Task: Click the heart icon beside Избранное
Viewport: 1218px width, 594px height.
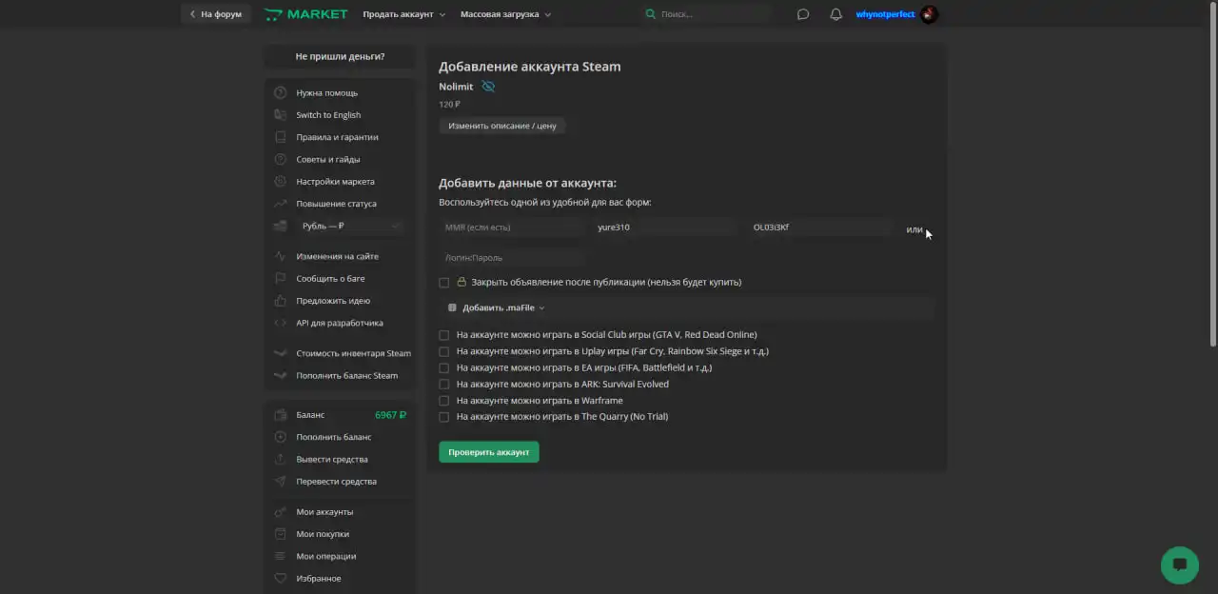Action: (280, 578)
